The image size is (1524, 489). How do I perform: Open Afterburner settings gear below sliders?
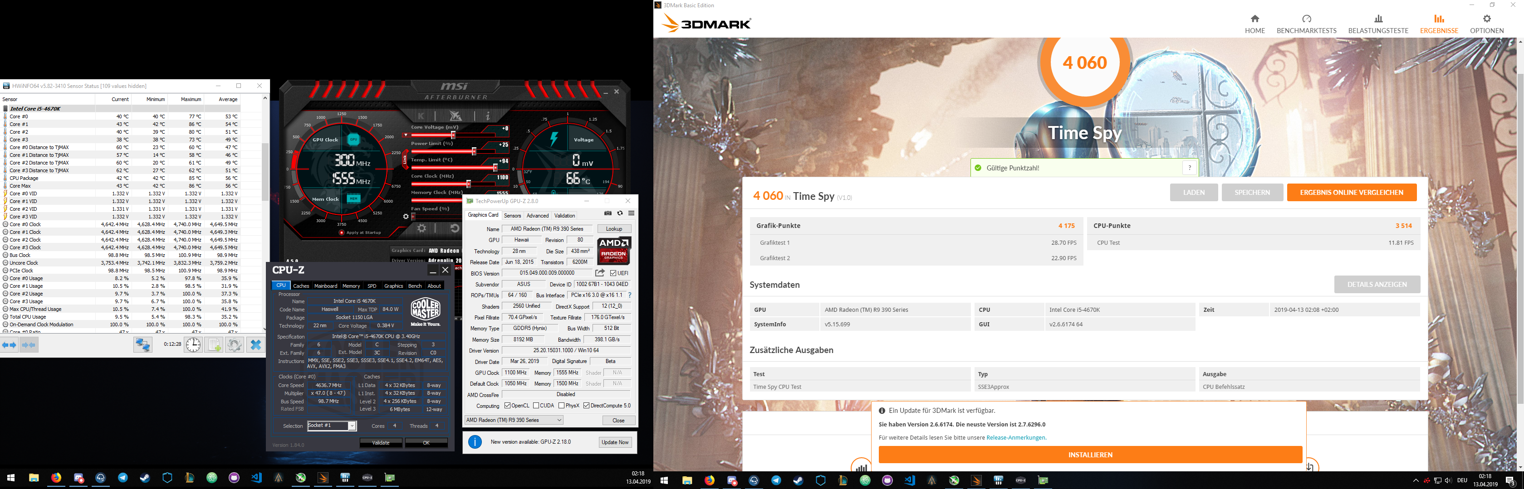[x=422, y=228]
